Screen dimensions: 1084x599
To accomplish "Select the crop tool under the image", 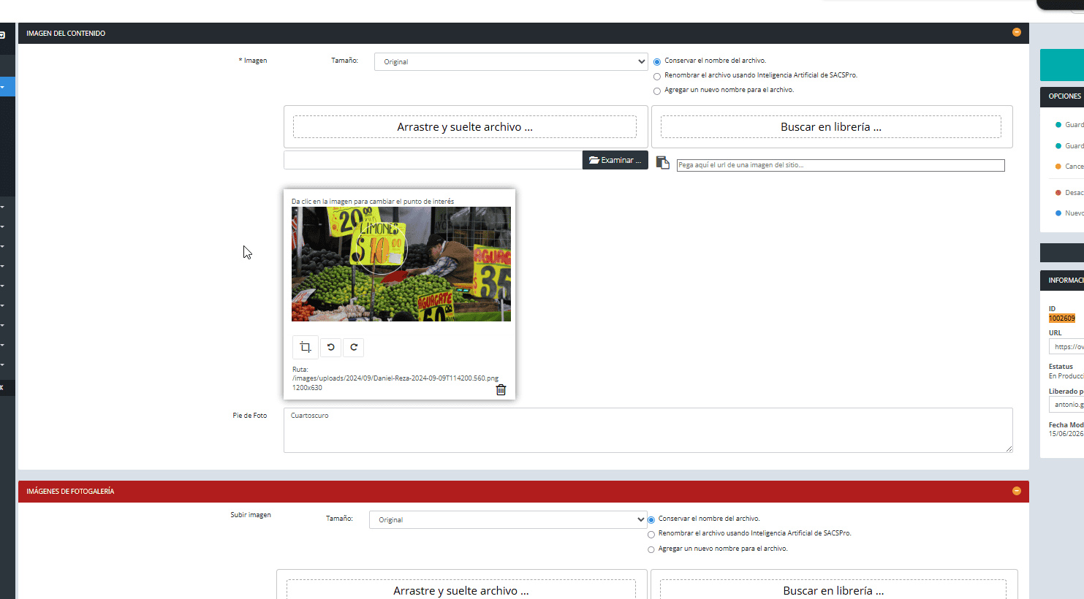I will pos(306,347).
